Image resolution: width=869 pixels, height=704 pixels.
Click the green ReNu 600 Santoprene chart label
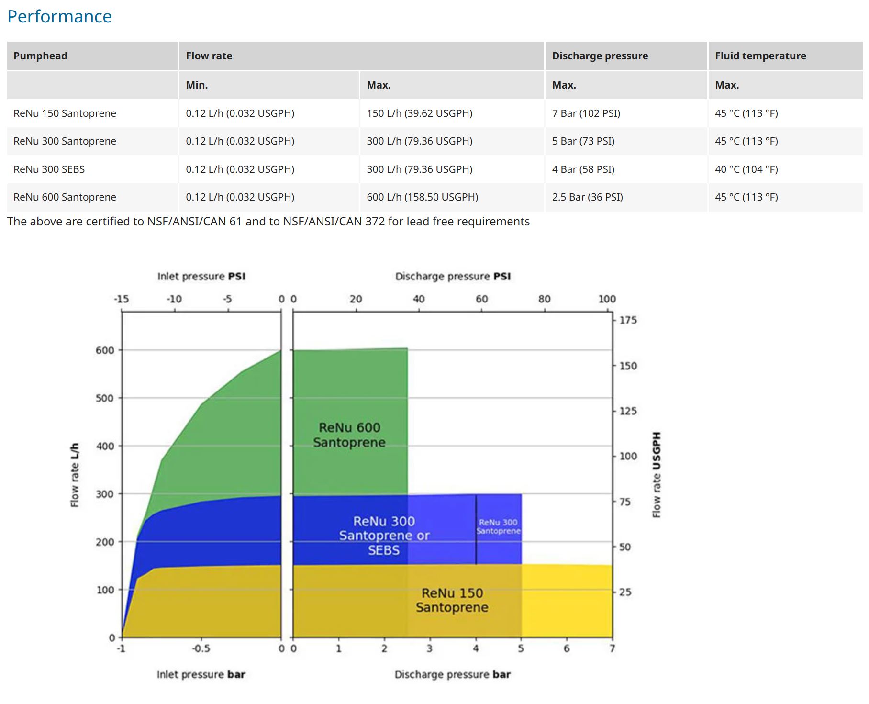[x=349, y=435]
